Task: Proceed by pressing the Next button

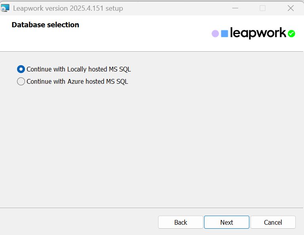Action: (226, 222)
